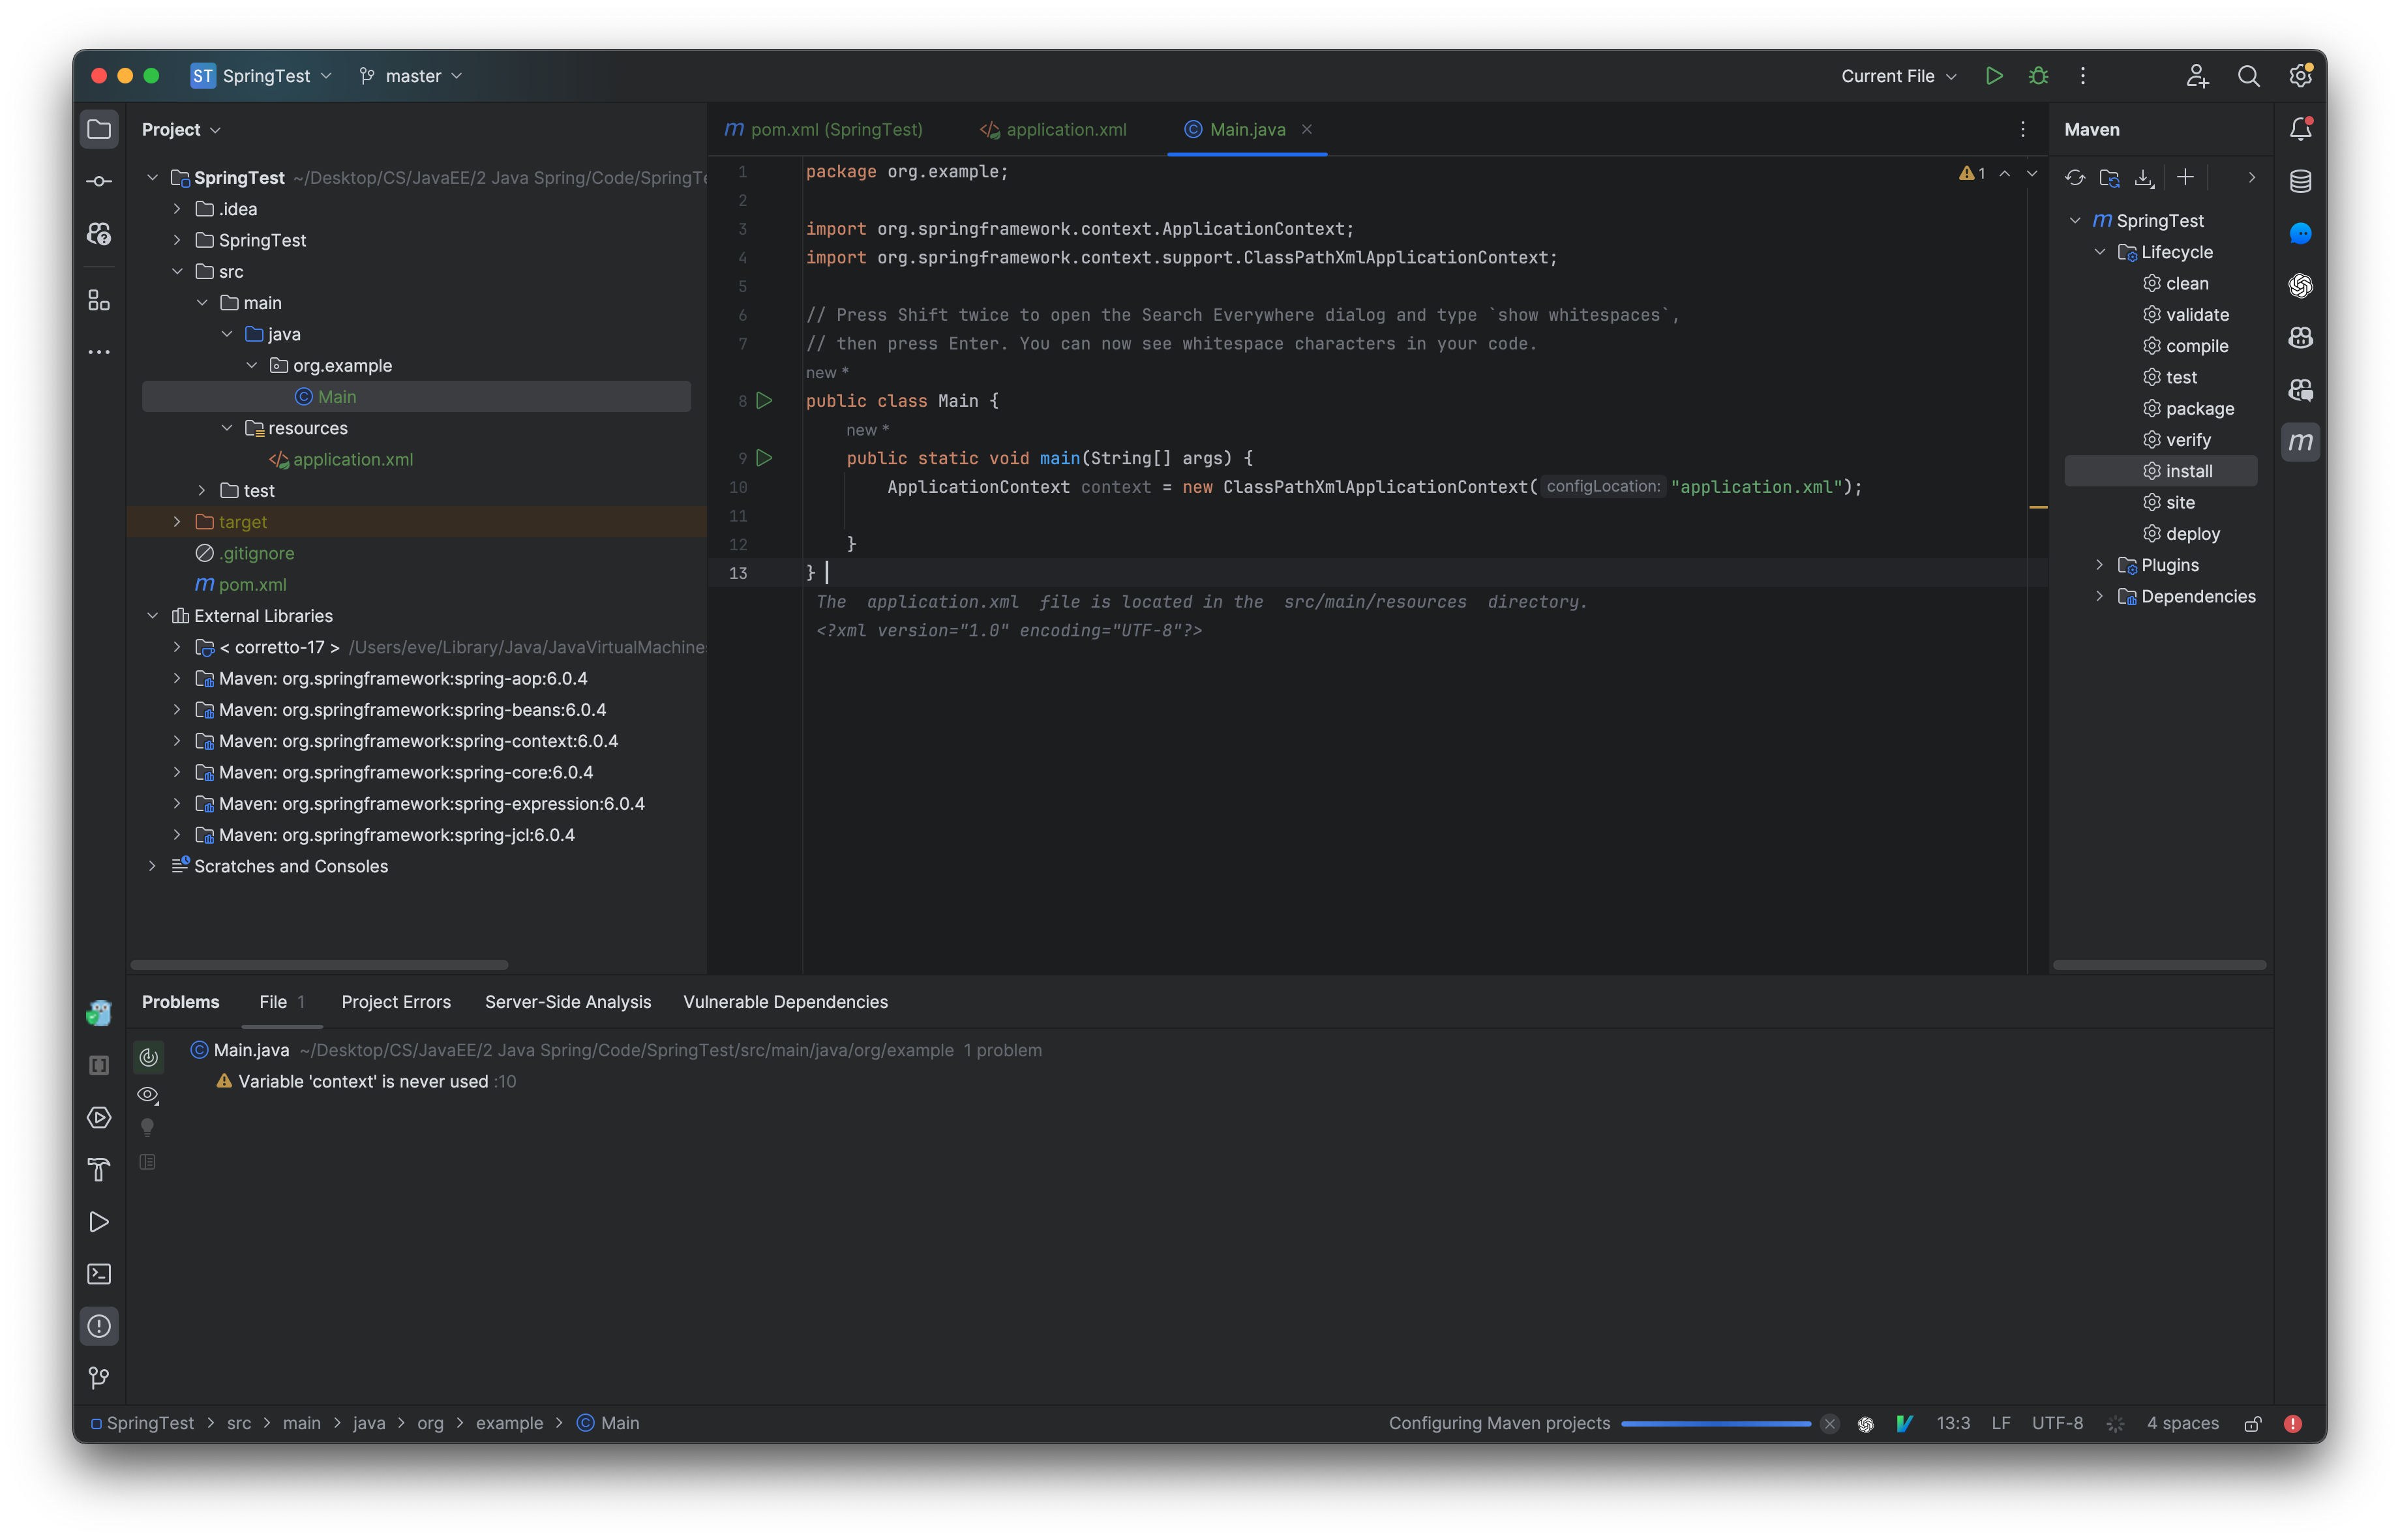Screen dimensions: 2400x1540
Task: Run the install Maven lifecycle goal
Action: tap(2189, 470)
